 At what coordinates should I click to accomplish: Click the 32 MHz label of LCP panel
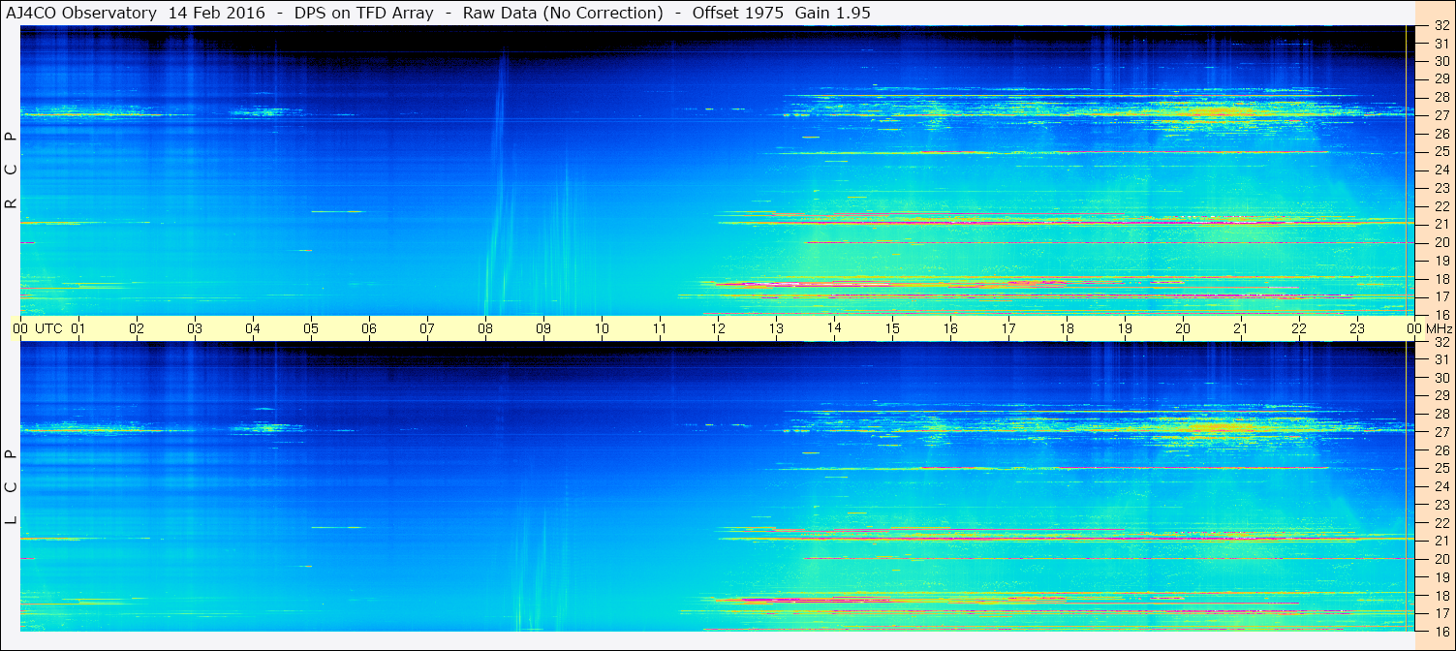point(1441,342)
